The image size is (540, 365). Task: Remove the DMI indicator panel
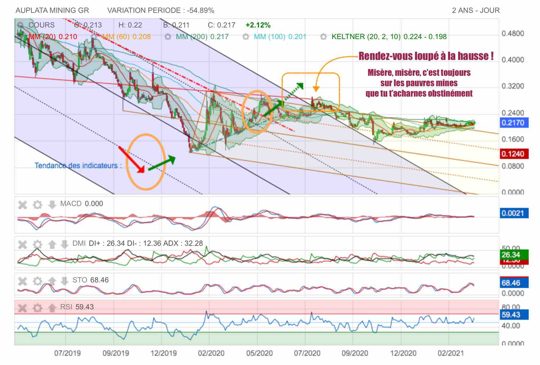[x=23, y=244]
